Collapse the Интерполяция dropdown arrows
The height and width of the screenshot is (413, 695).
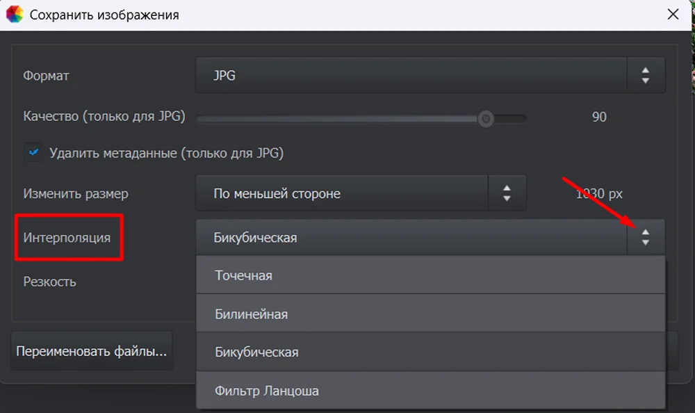(646, 237)
